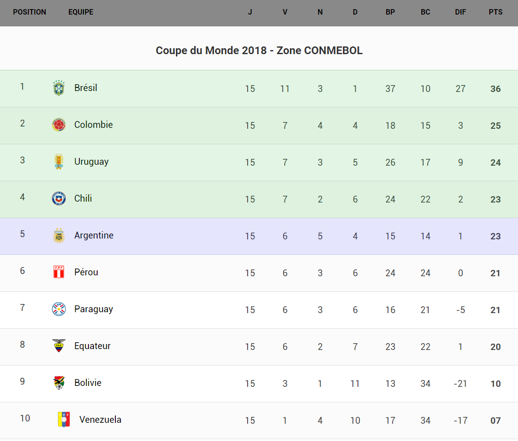Viewport: 518px width, 441px height.
Task: Click the Chili round badge icon
Action: tap(59, 198)
